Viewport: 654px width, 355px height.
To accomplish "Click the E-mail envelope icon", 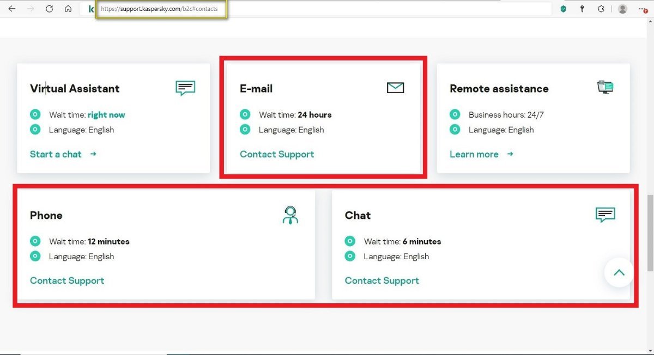I will 395,88.
